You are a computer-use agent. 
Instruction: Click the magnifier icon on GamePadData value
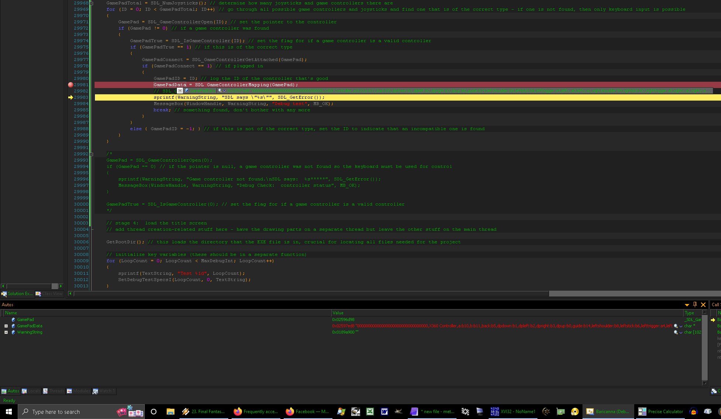click(x=676, y=326)
